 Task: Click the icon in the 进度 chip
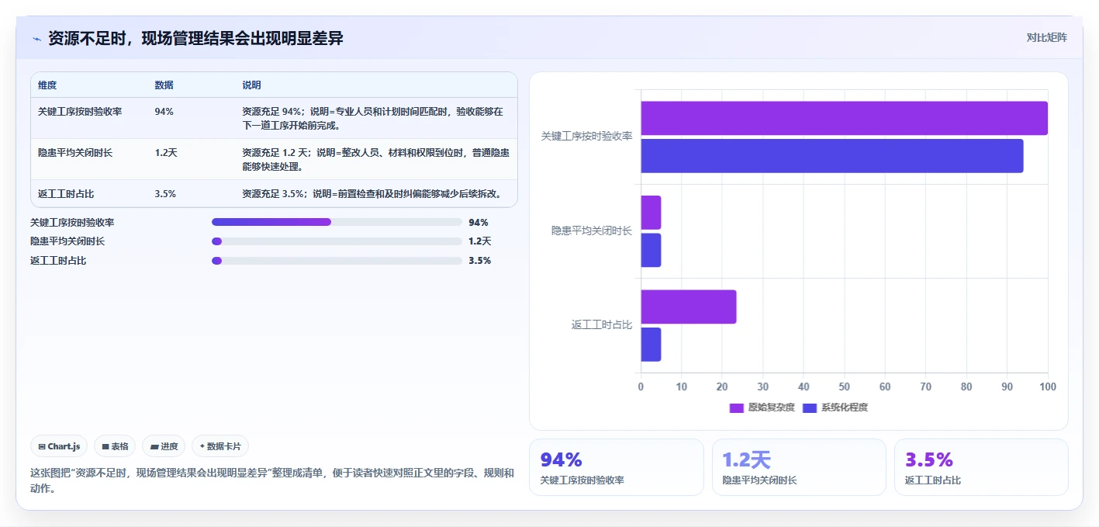pos(154,446)
